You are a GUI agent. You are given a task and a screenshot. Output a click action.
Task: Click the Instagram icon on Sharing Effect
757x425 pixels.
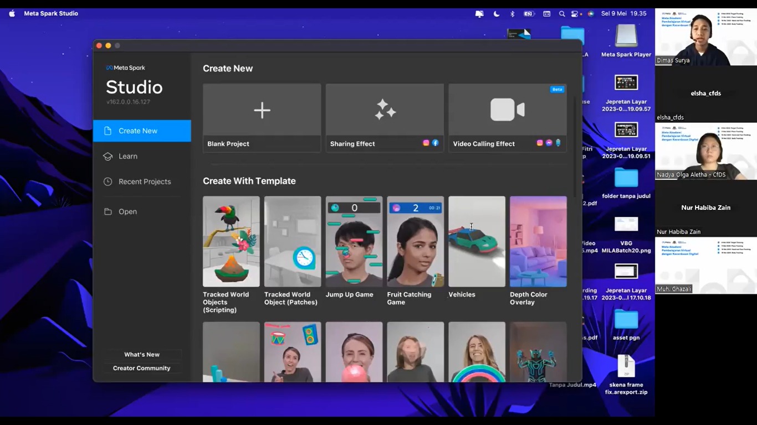[x=426, y=143]
